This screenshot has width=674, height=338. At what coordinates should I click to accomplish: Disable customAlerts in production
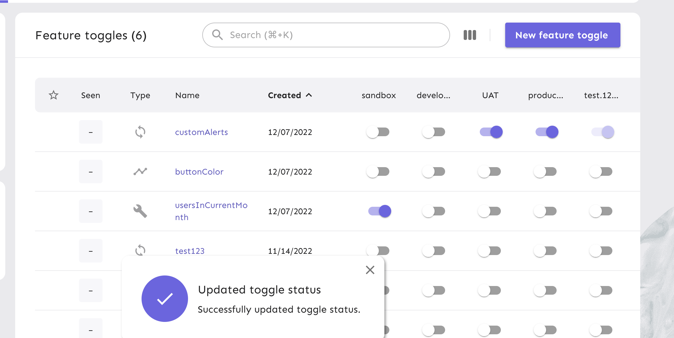pyautogui.click(x=547, y=132)
